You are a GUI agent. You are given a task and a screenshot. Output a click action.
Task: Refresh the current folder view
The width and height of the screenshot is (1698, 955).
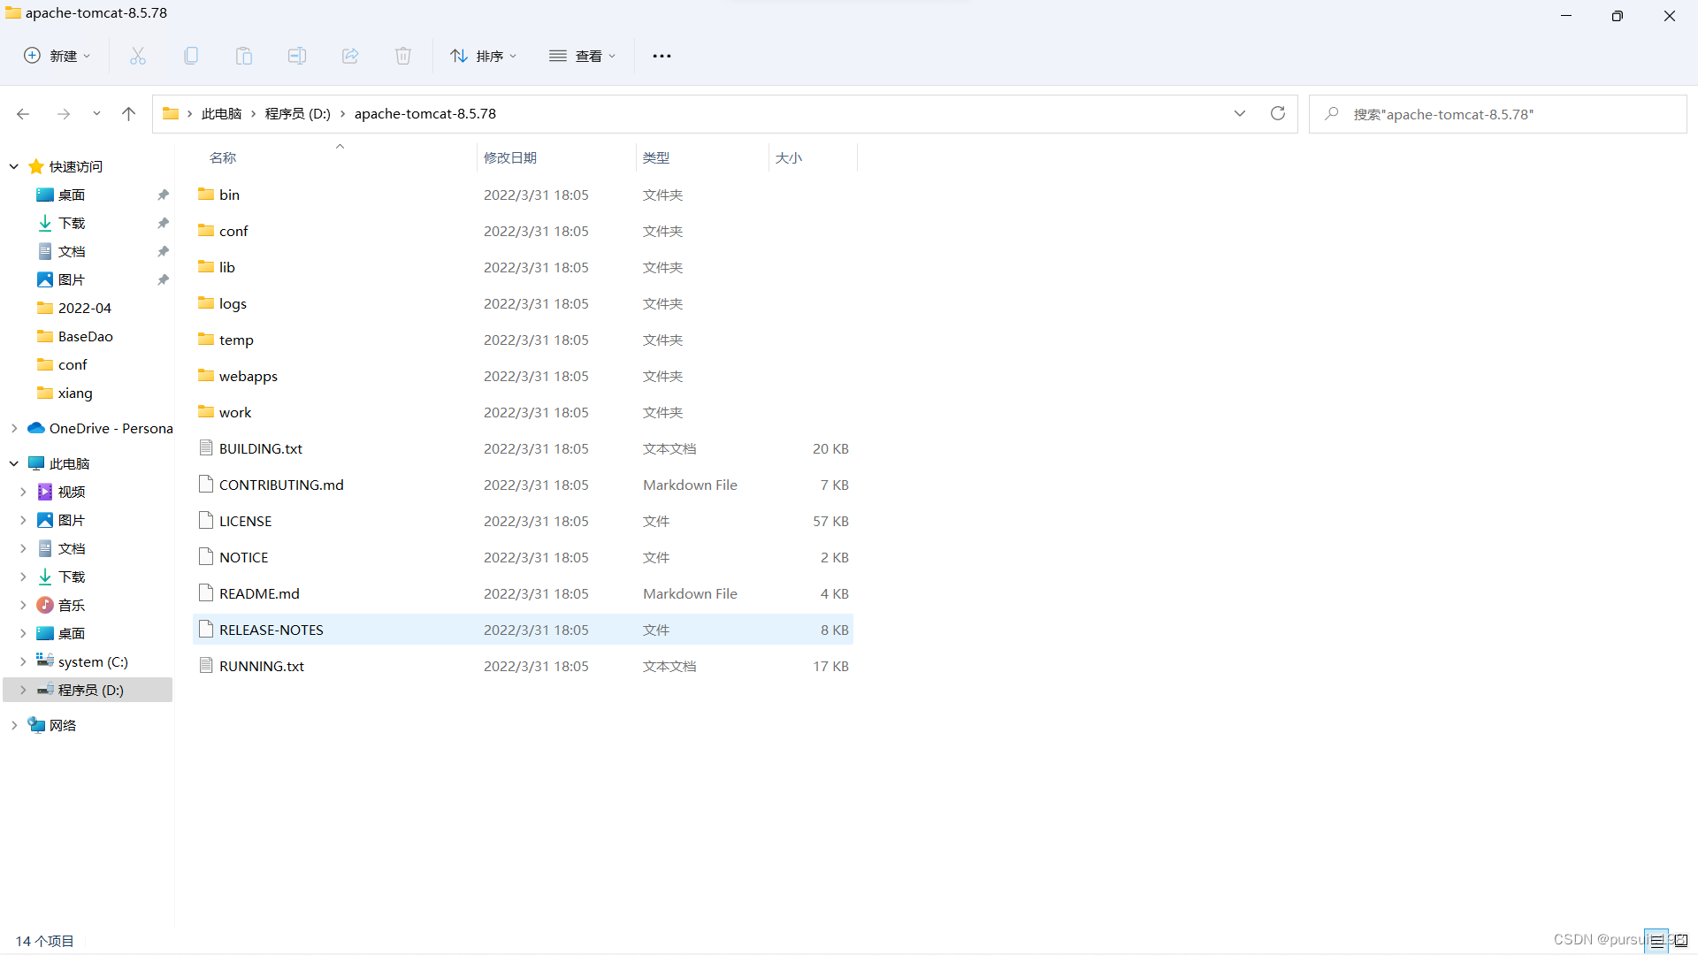tap(1278, 113)
